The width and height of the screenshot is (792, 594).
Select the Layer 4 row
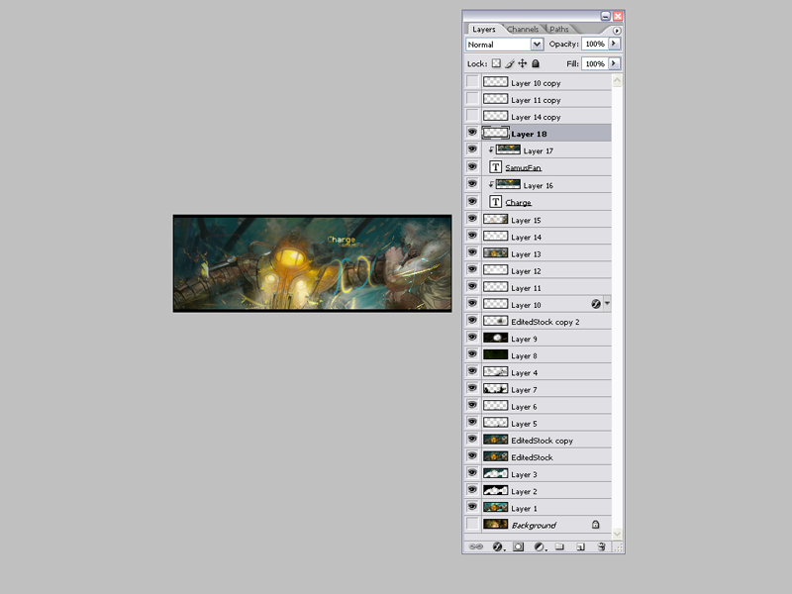coord(538,372)
